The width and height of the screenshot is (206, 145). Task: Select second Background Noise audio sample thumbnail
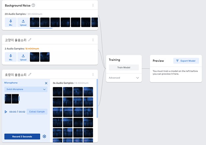(x=45, y=22)
